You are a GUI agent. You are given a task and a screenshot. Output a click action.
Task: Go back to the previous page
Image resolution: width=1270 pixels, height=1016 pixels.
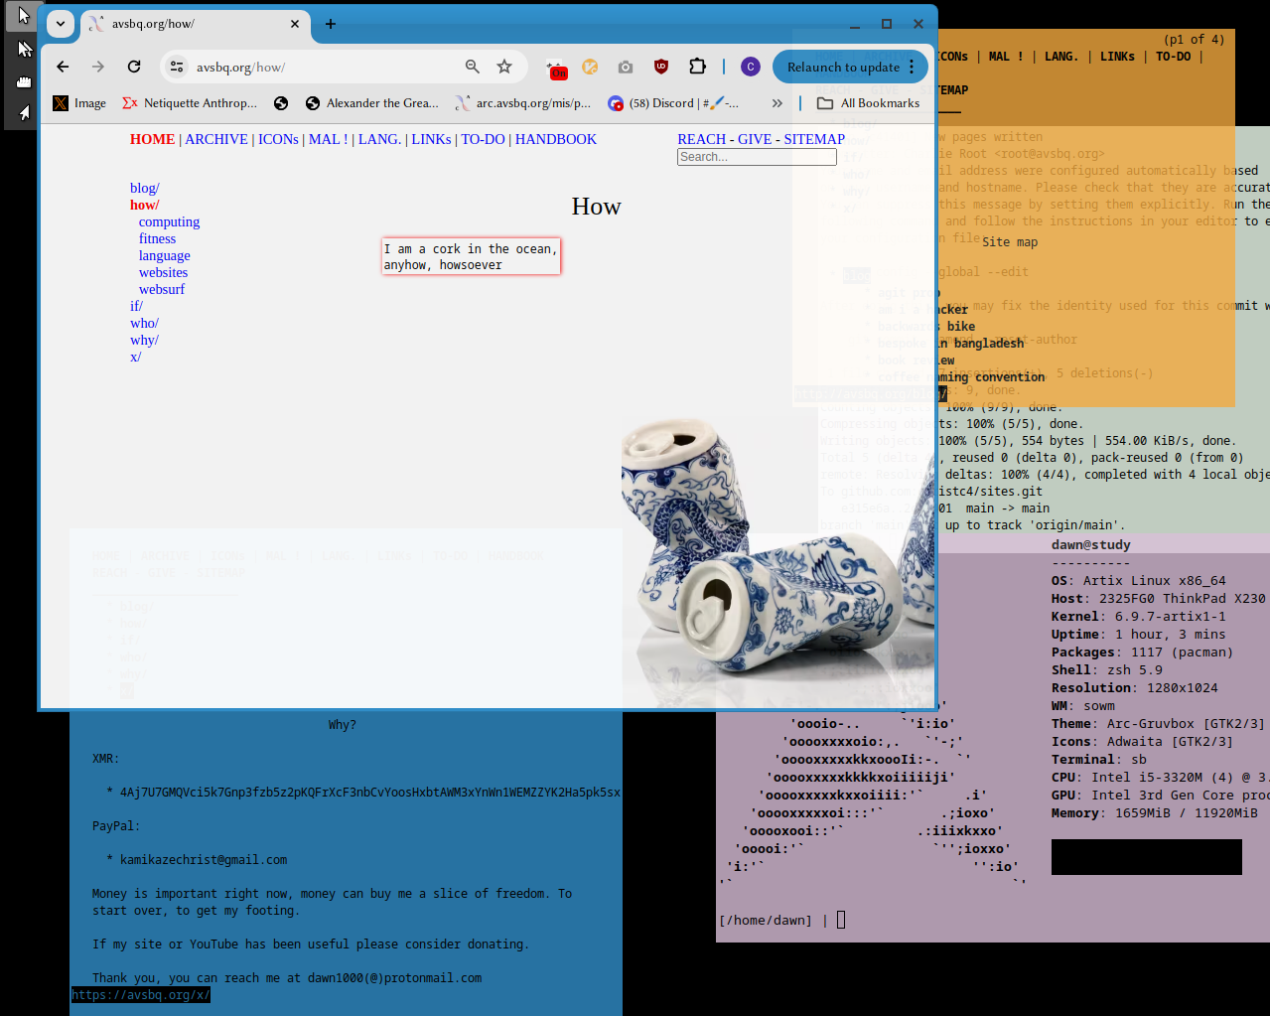coord(63,67)
